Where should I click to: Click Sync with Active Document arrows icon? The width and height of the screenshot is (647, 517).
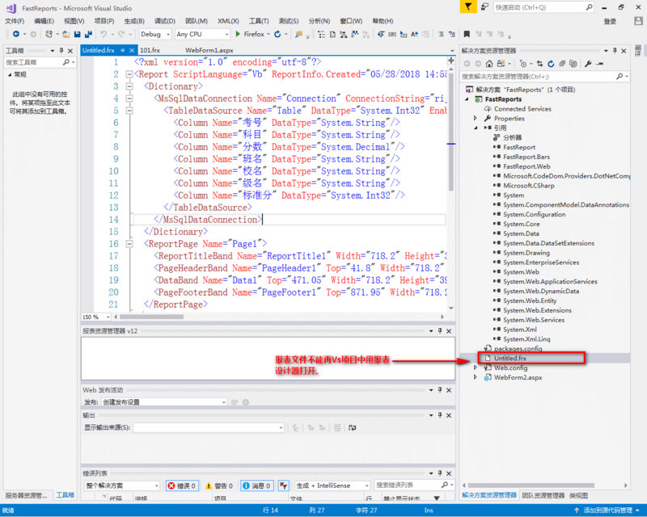pyautogui.click(x=539, y=64)
